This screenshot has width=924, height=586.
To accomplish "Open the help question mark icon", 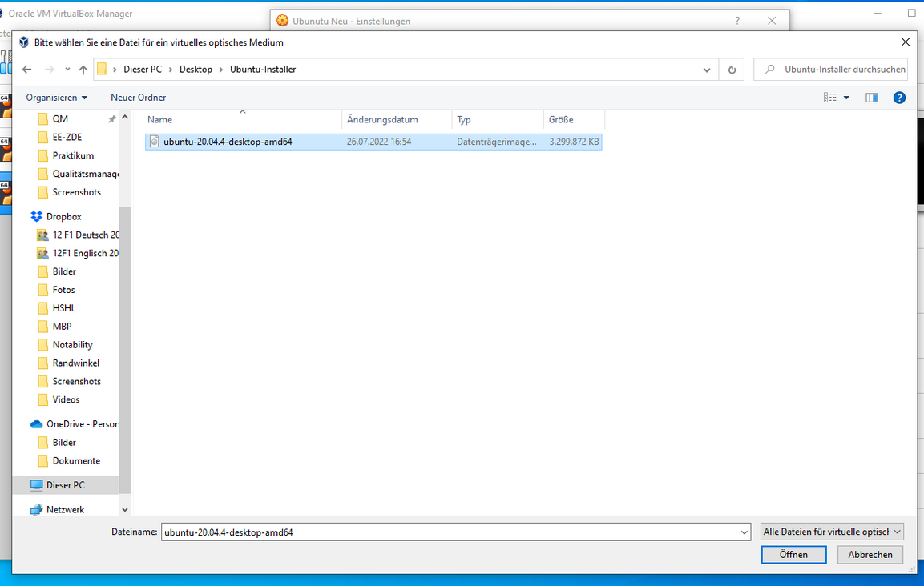I will (899, 98).
